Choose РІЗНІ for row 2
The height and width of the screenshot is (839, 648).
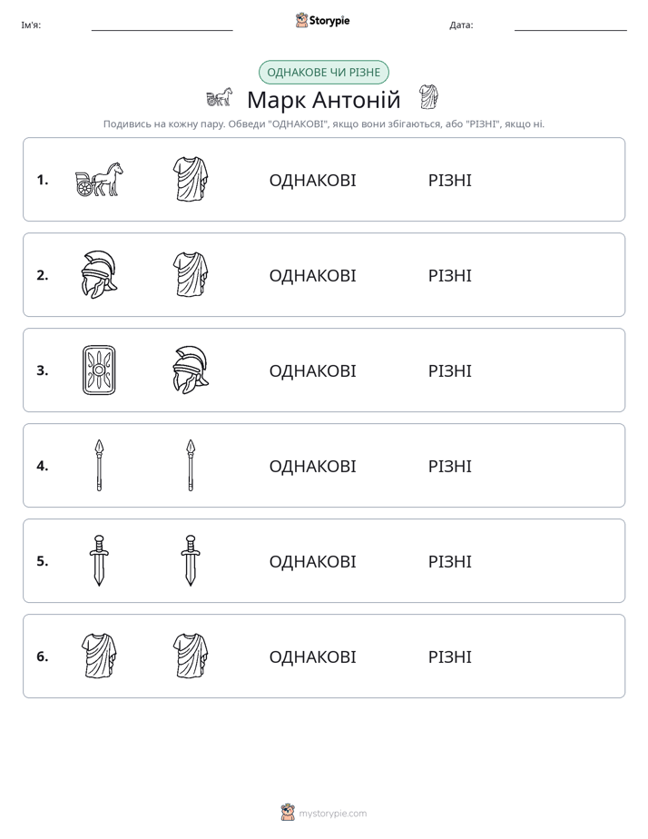pos(449,275)
